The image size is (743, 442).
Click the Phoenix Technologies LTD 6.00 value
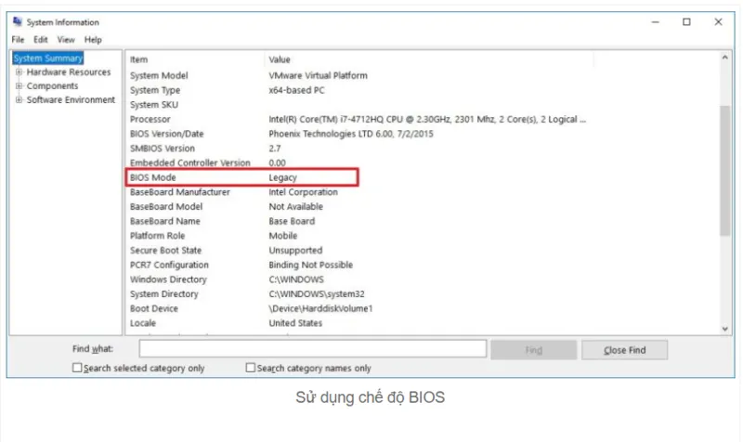[x=351, y=134]
